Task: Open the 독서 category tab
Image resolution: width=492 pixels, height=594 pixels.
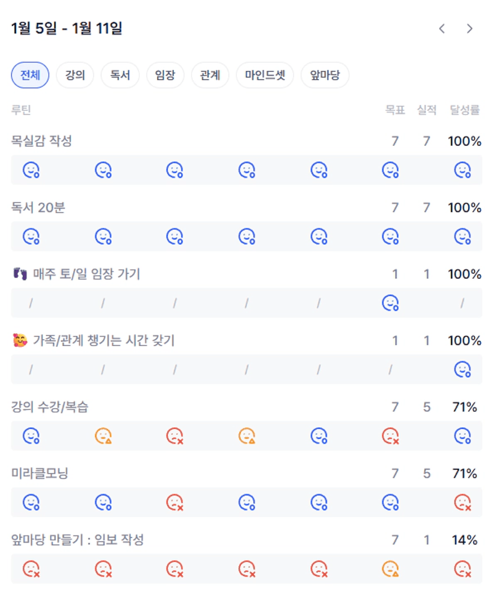Action: 120,76
